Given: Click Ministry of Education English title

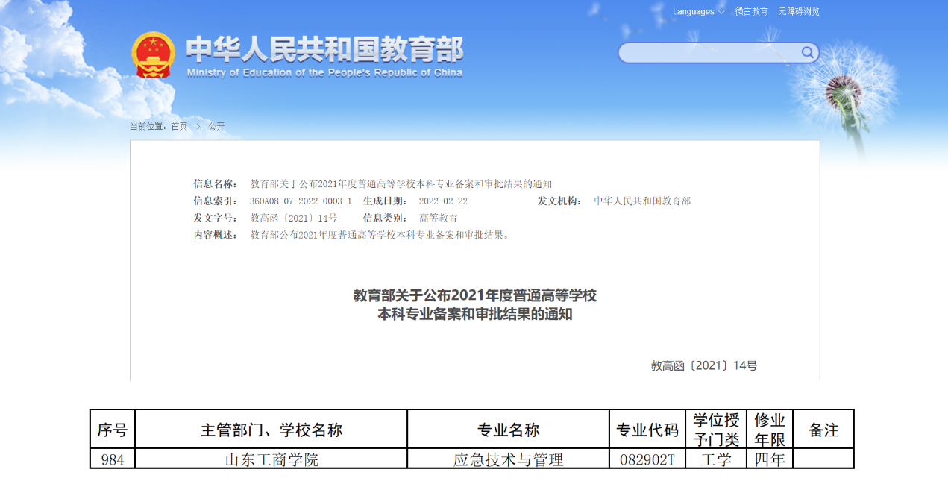Looking at the screenshot, I should pyautogui.click(x=324, y=72).
